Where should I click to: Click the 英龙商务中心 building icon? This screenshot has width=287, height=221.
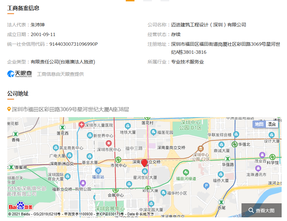point(56,148)
